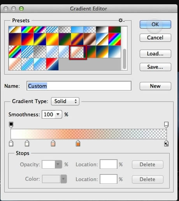This screenshot has height=201, width=179.
Task: Choose the red and blue diagonal preset
Action: coord(52,64)
